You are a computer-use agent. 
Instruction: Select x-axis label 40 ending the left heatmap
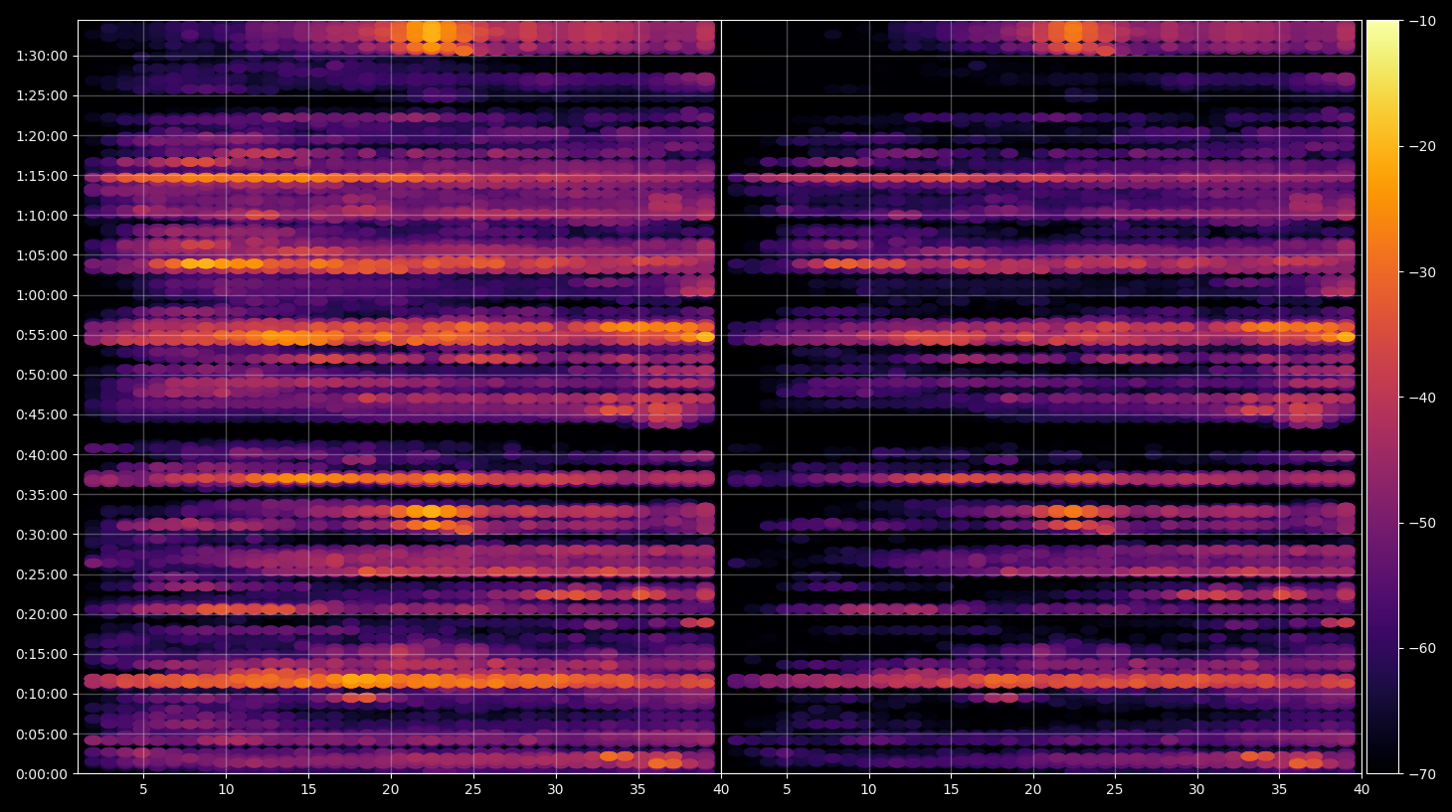(720, 790)
